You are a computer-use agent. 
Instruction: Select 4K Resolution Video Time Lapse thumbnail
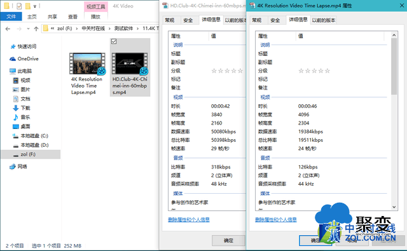point(87,64)
